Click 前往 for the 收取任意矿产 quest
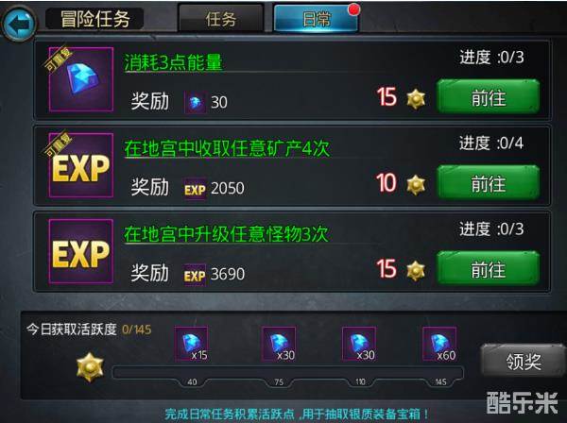The height and width of the screenshot is (423, 567). (x=489, y=183)
